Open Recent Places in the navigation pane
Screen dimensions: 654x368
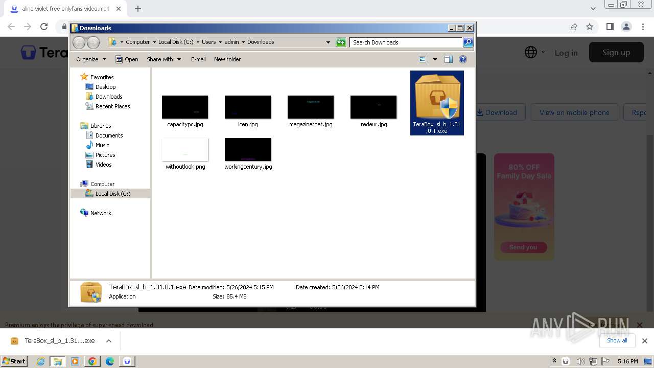coord(112,106)
